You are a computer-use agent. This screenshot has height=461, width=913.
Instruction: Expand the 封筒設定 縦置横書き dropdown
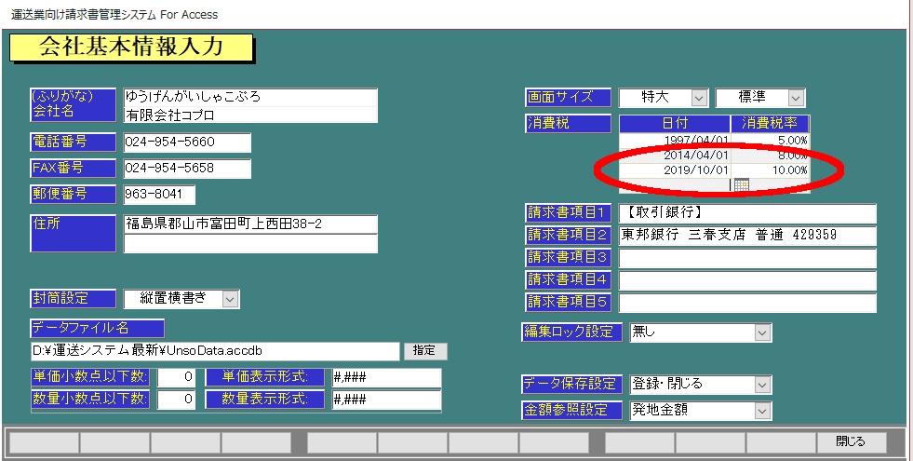(x=231, y=299)
